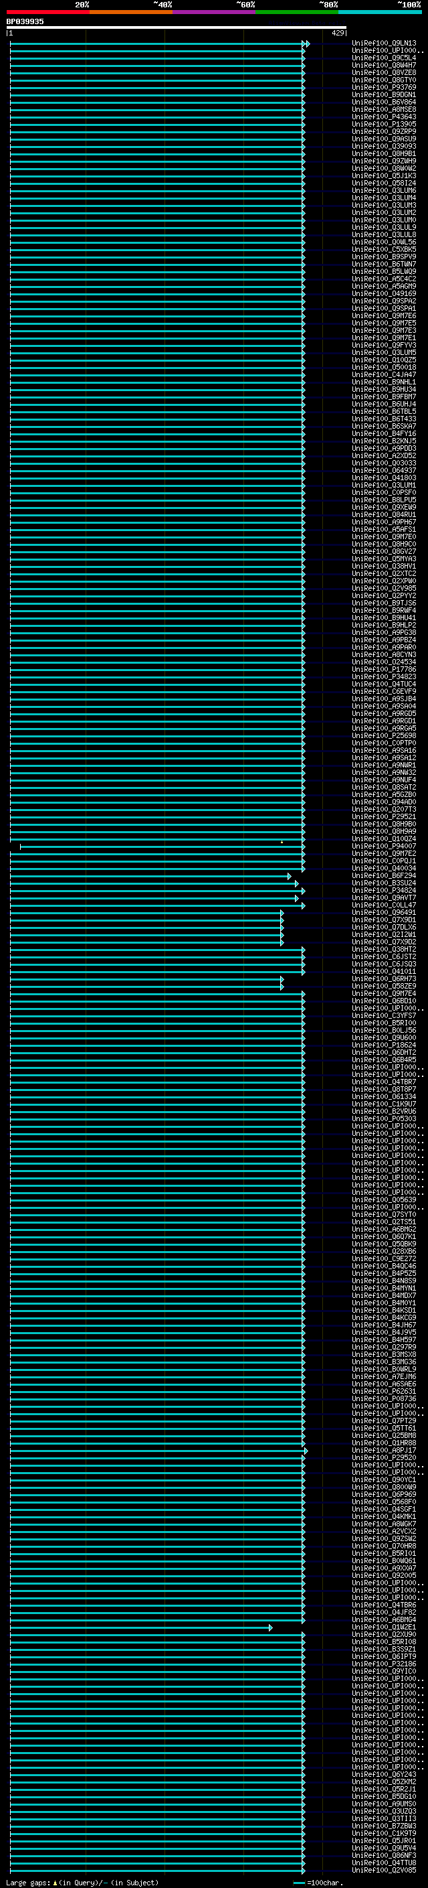Select hit UniRef100_C6JST2
This screenshot has width=428, height=1888.
pyautogui.click(x=384, y=956)
